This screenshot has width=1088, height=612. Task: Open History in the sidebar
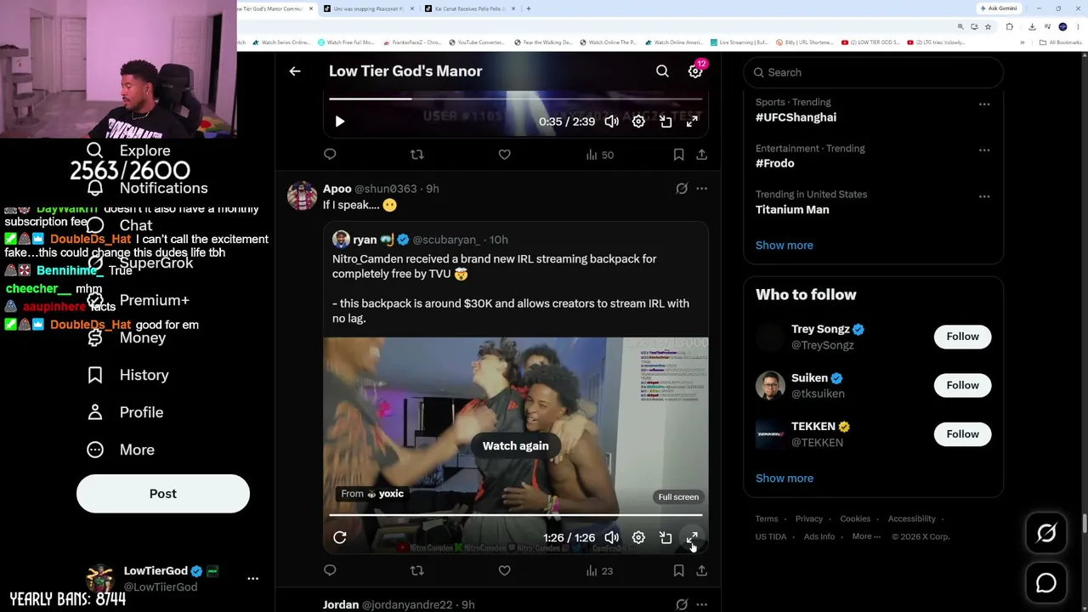[x=127, y=375]
